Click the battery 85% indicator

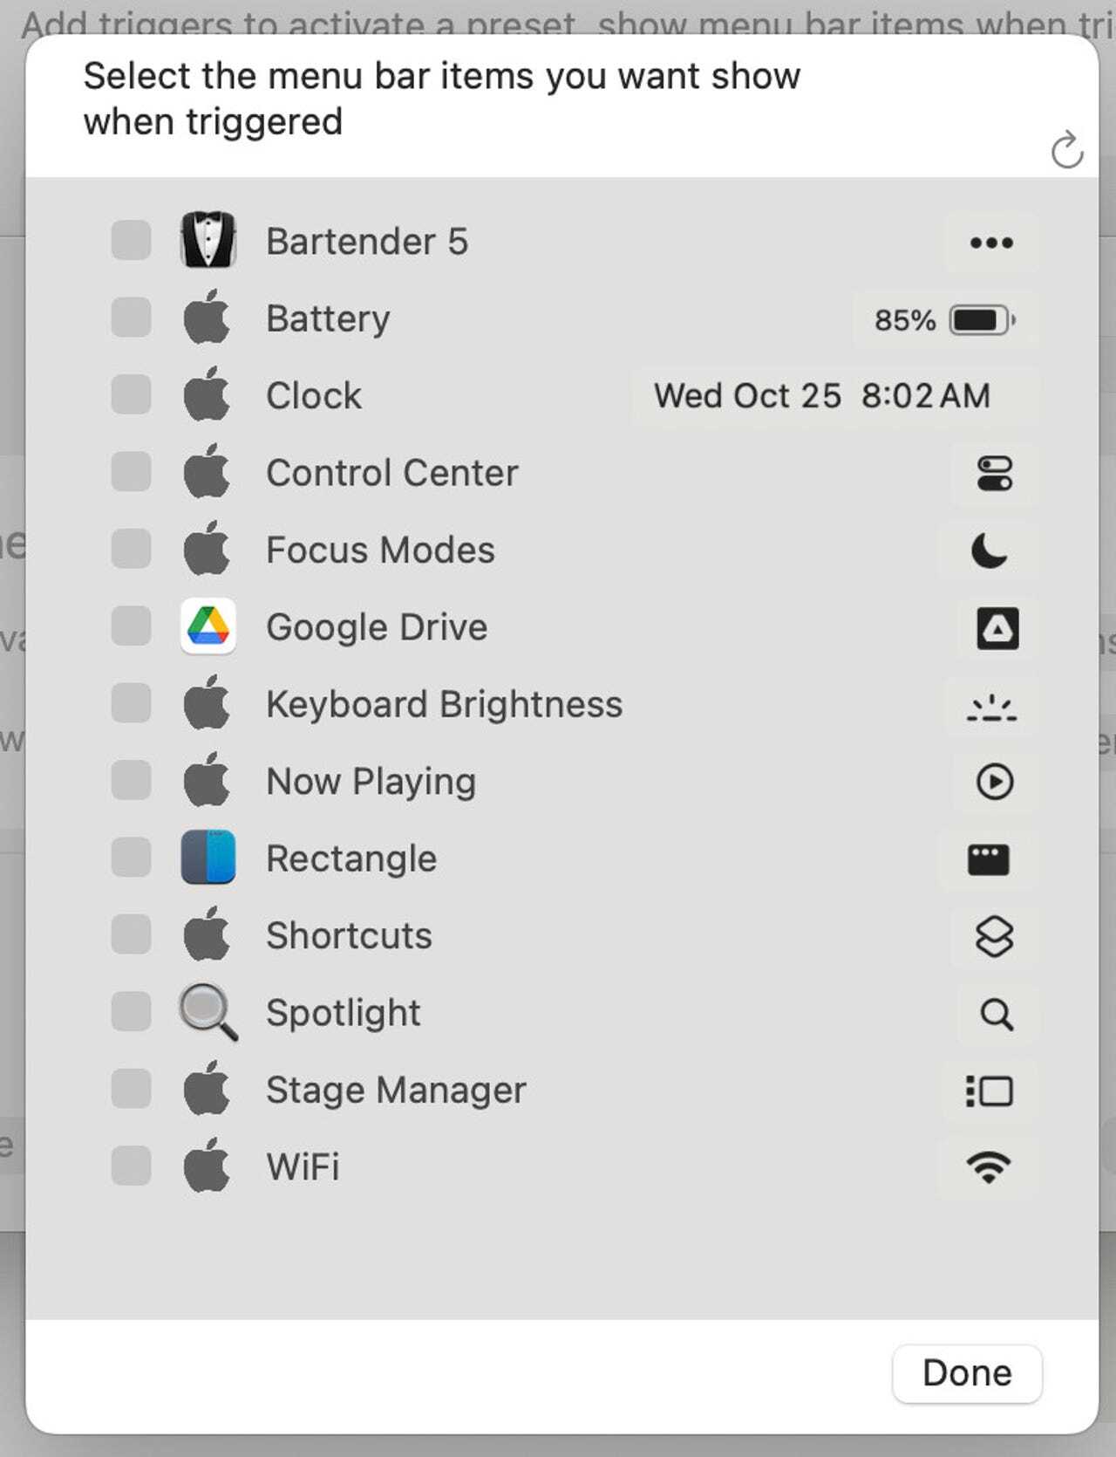(945, 320)
